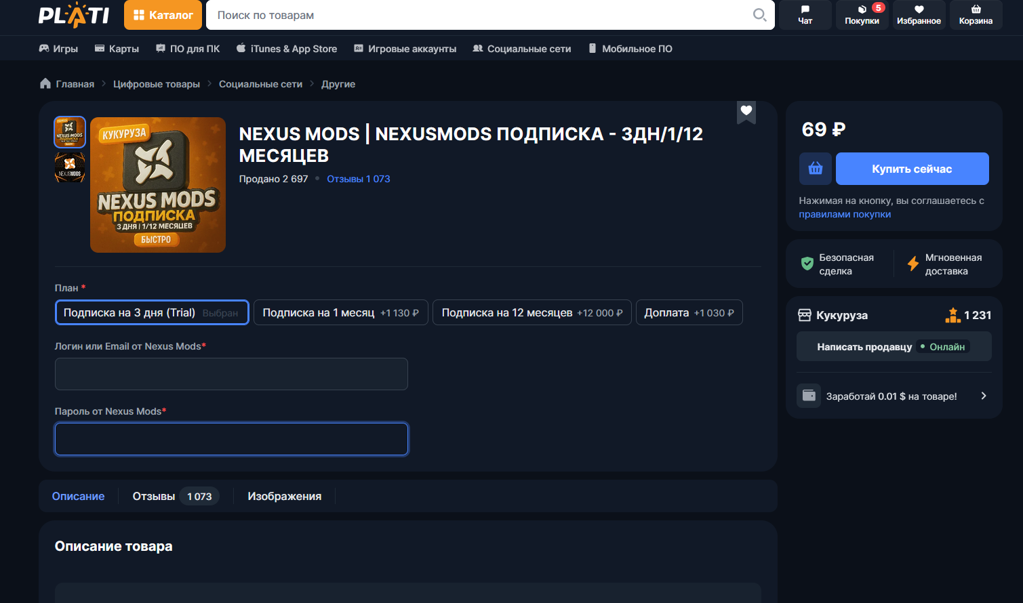Open the Корзина cart icon
Screen dimensions: 1023x603
(976, 15)
